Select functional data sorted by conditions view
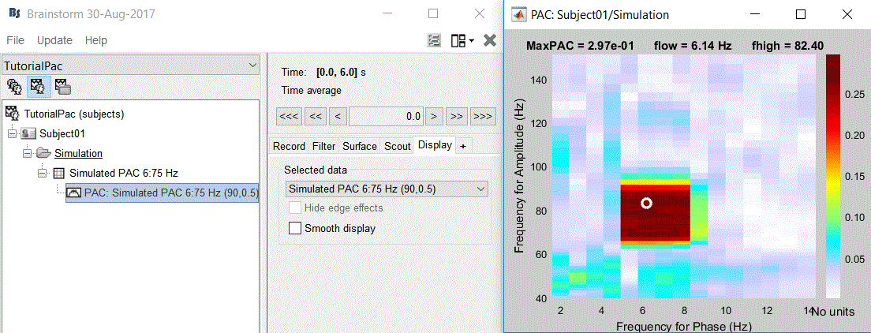This screenshot has width=871, height=333. pos(62,87)
